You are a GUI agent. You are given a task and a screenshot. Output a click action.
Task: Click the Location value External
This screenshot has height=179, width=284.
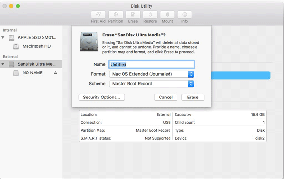pos(164,115)
